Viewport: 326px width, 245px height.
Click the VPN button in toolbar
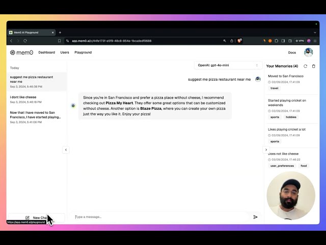point(300,41)
